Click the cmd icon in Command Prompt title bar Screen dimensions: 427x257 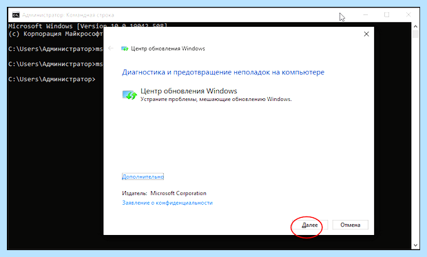point(16,15)
